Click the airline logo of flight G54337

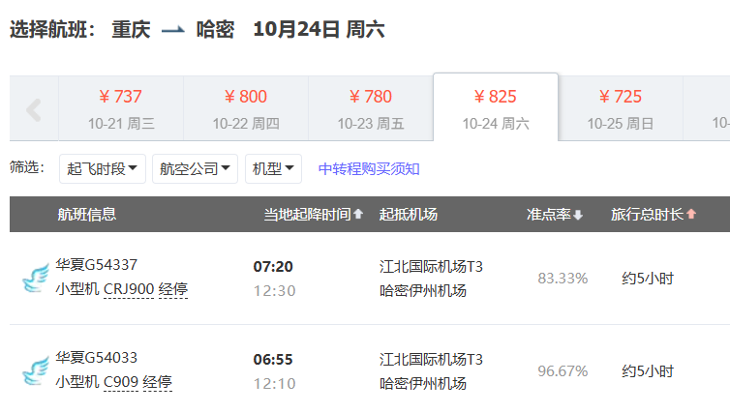tap(36, 279)
